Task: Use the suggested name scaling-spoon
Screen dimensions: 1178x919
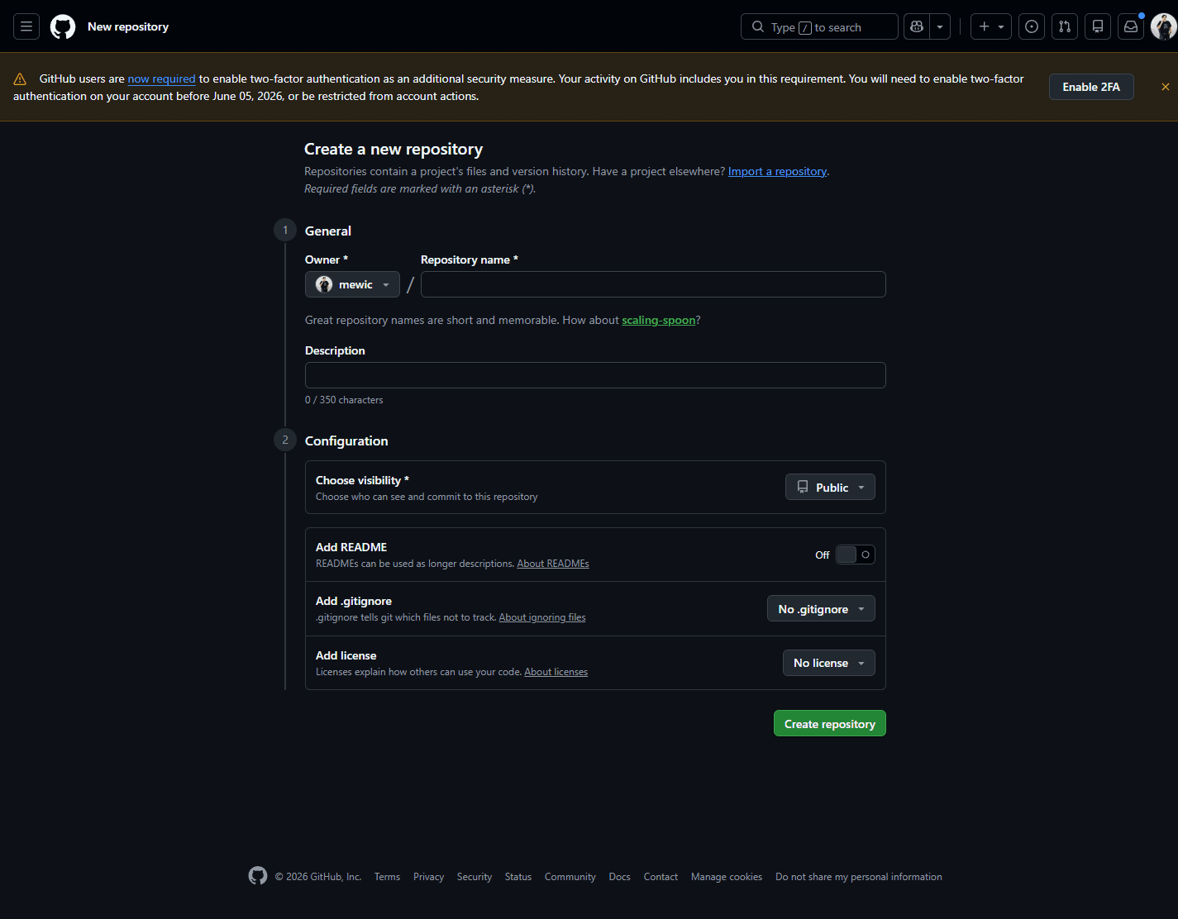Action: (659, 320)
